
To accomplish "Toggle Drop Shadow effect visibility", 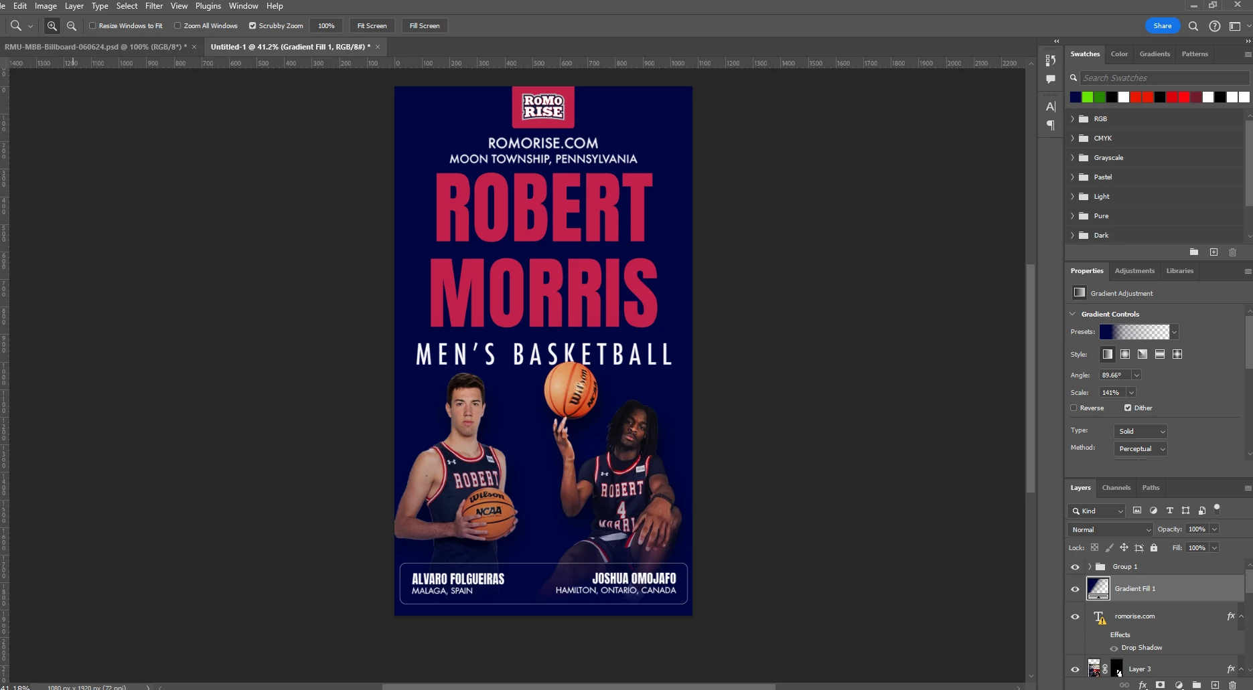I will click(x=1114, y=648).
